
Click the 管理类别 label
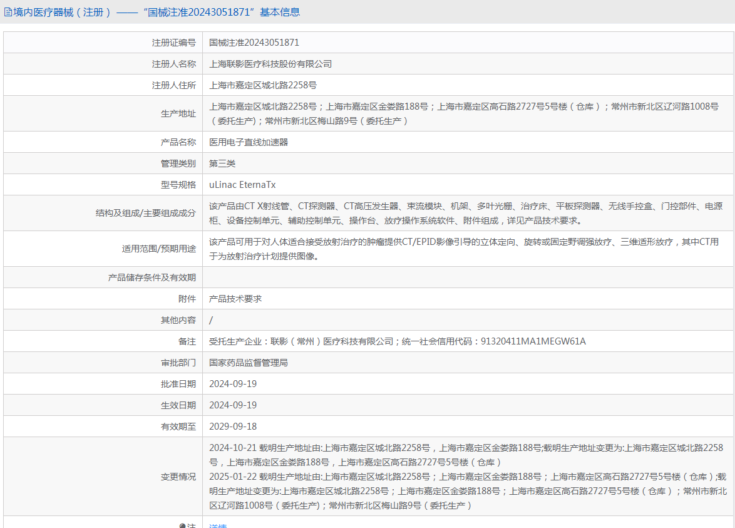[178, 163]
